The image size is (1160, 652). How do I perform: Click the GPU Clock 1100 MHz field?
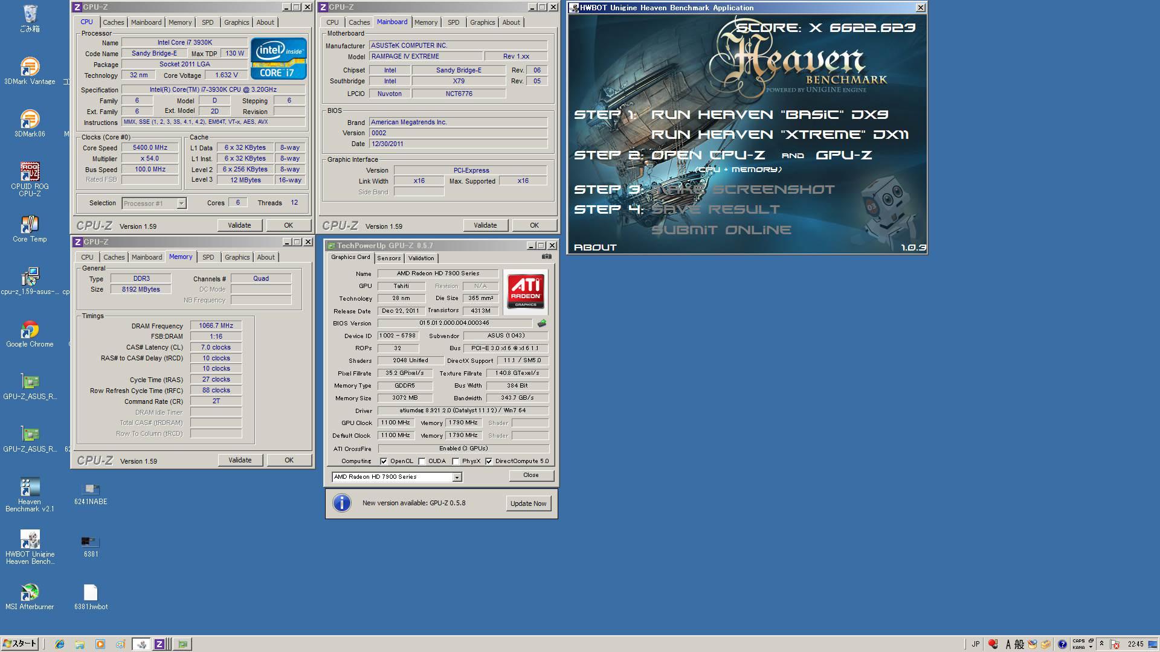(396, 423)
